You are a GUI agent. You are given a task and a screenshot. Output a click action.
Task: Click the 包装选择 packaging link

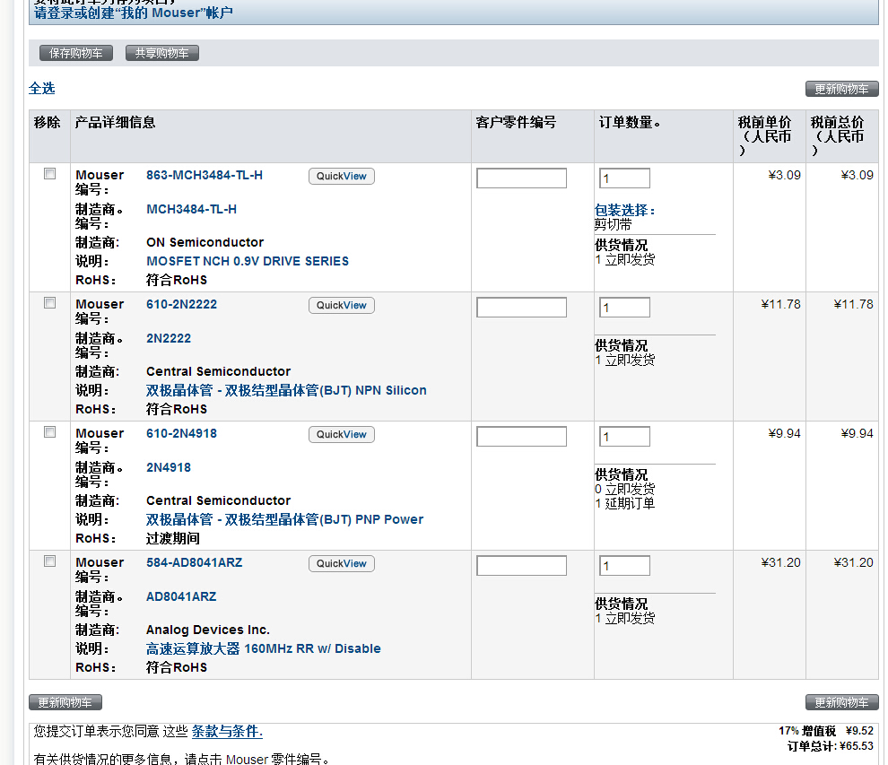coord(624,210)
